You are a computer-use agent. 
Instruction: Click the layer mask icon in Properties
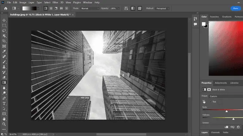pyautogui.click(x=209, y=90)
